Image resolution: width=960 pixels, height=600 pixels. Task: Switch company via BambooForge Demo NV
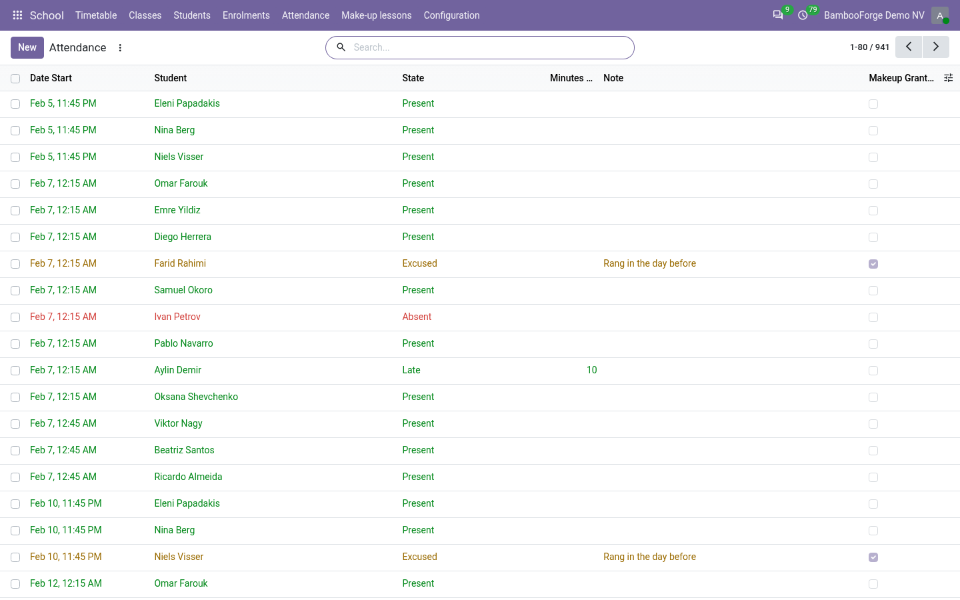click(874, 15)
